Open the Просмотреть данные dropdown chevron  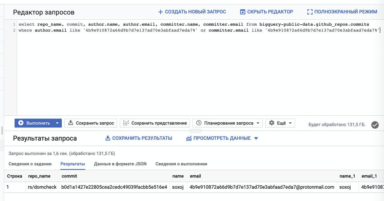256,138
